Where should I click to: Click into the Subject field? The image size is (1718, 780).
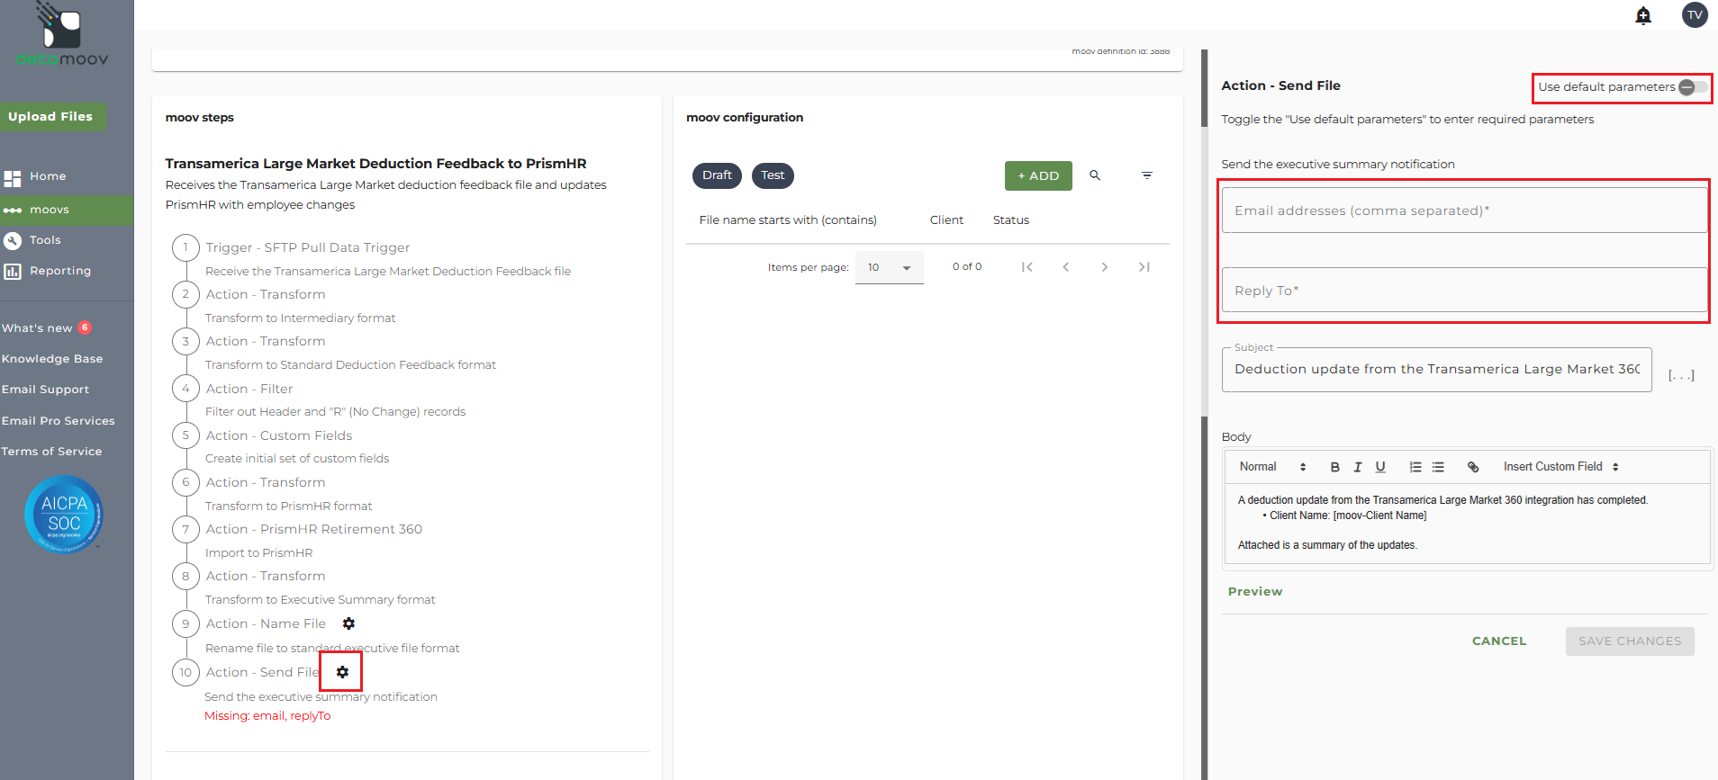click(x=1437, y=370)
